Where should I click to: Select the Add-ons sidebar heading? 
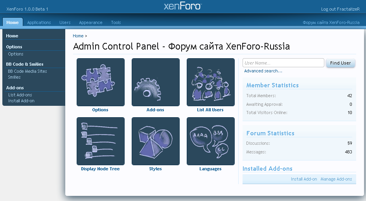pos(15,88)
